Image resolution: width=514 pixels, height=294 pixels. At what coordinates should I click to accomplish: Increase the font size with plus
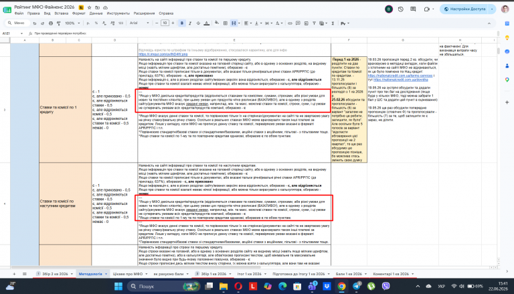coord(173,23)
